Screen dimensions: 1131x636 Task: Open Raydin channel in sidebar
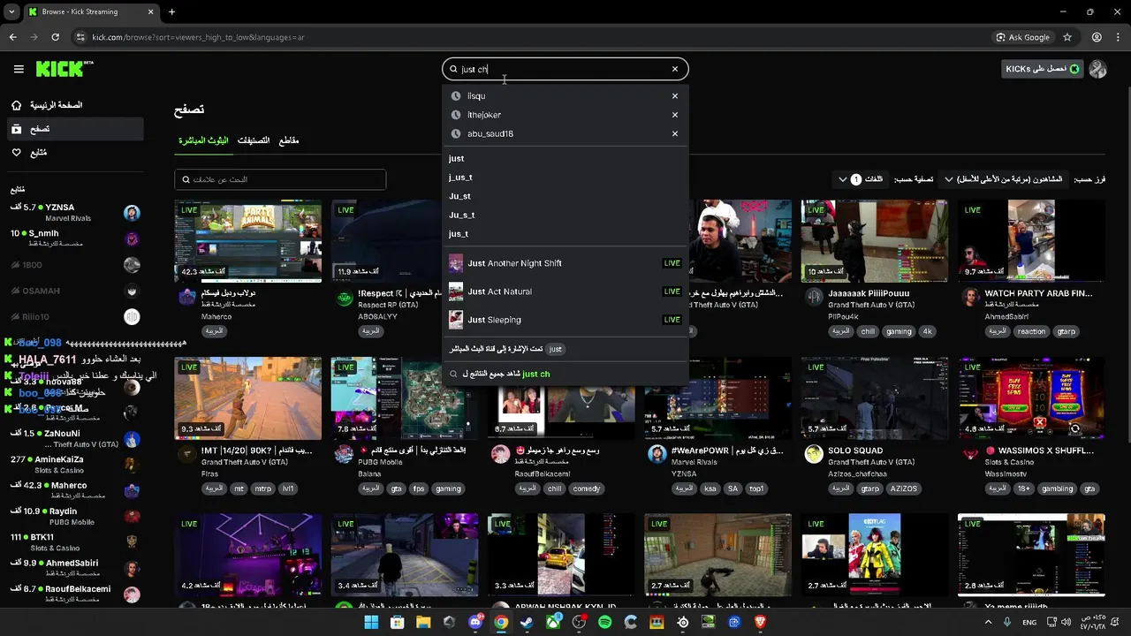74,517
